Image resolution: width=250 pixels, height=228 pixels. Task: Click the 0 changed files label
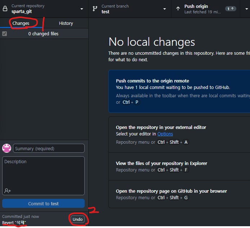[43, 33]
